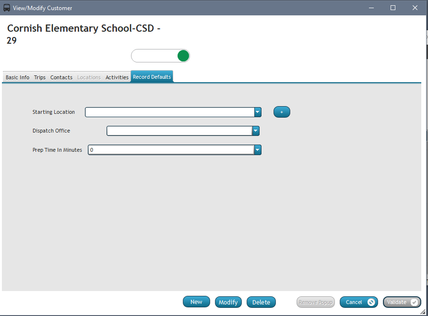The height and width of the screenshot is (316, 428).
Task: Toggle the green customer status switch
Action: coord(161,56)
